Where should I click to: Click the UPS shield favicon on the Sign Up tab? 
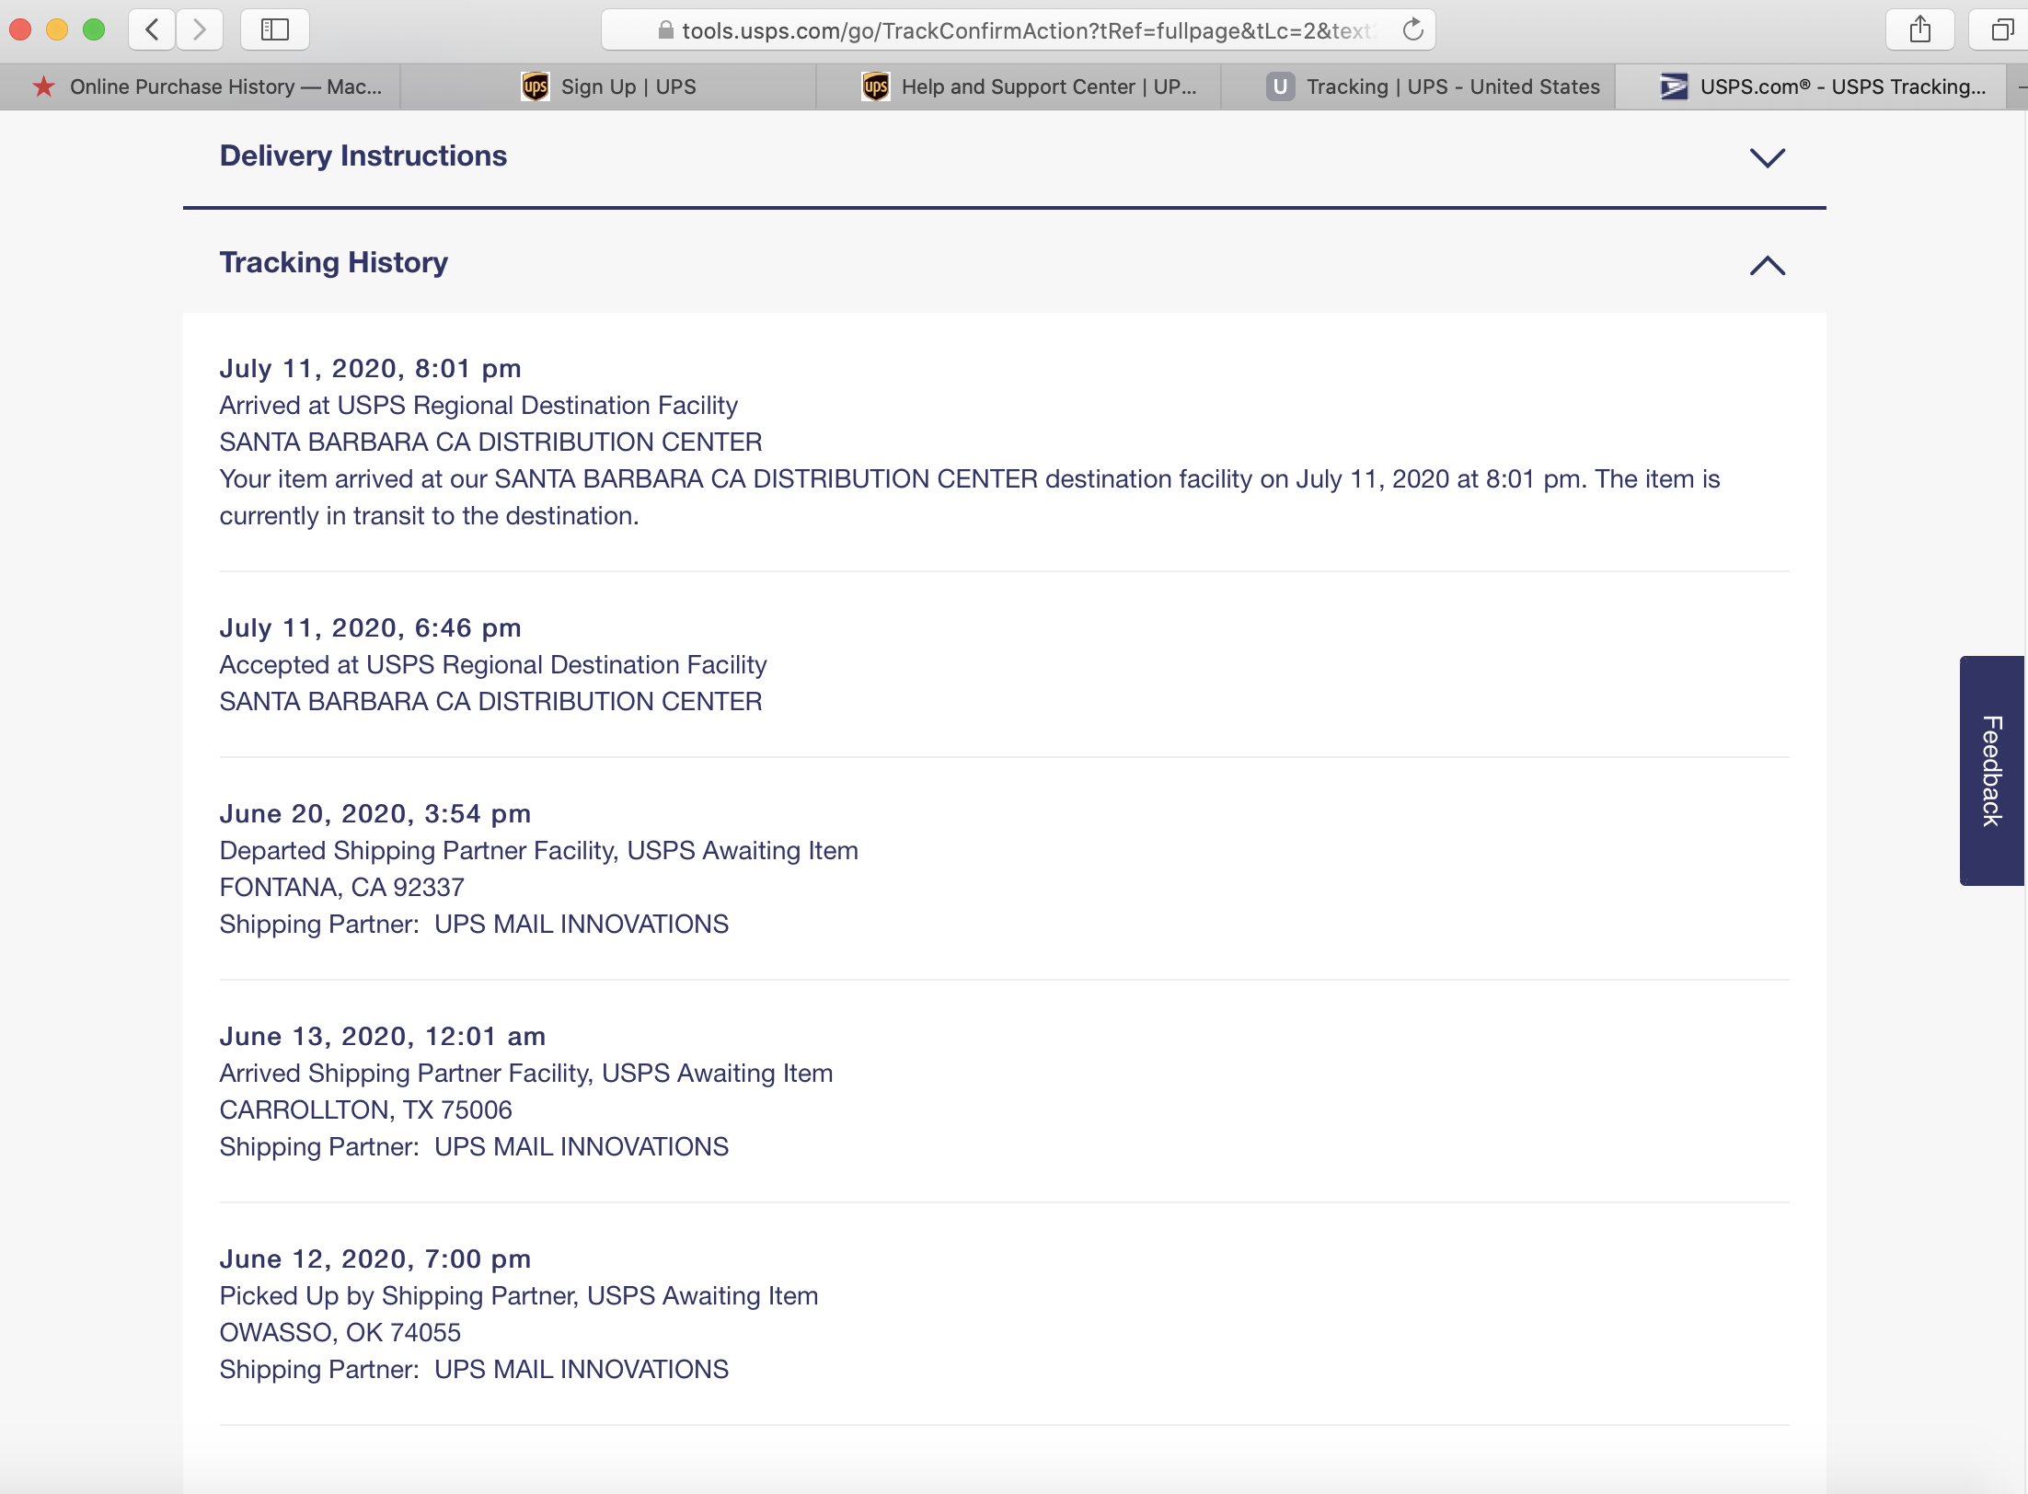pyautogui.click(x=536, y=86)
